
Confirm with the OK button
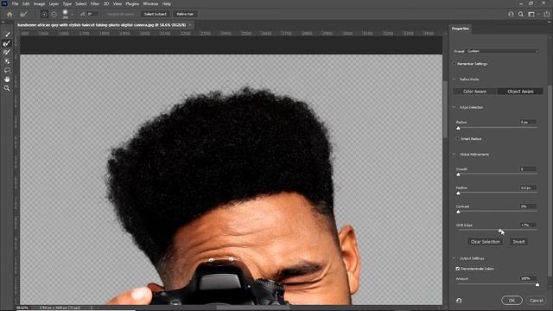click(x=512, y=301)
